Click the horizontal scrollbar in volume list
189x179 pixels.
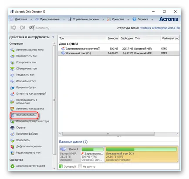(108, 134)
